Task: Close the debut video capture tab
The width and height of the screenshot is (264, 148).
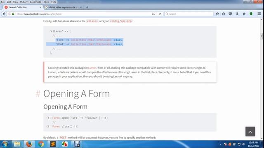Action: point(81,7)
